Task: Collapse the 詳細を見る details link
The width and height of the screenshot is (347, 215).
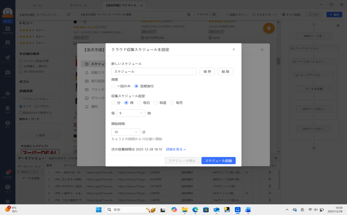Action: tap(175, 150)
